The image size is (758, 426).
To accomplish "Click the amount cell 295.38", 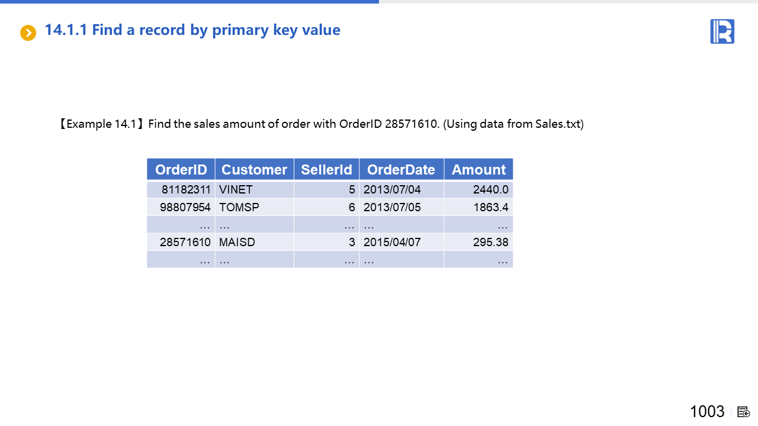I will [x=490, y=242].
